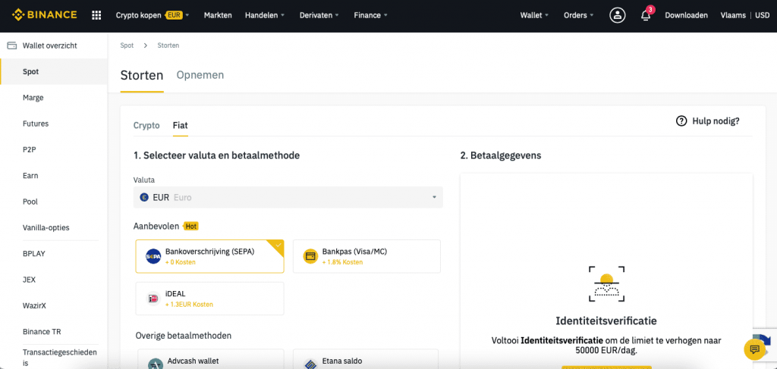
Task: Open Markten in top navigation
Action: pyautogui.click(x=218, y=15)
